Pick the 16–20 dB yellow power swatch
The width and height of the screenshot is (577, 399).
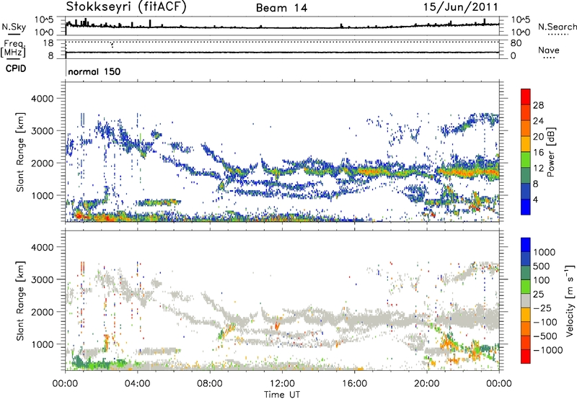coord(526,144)
